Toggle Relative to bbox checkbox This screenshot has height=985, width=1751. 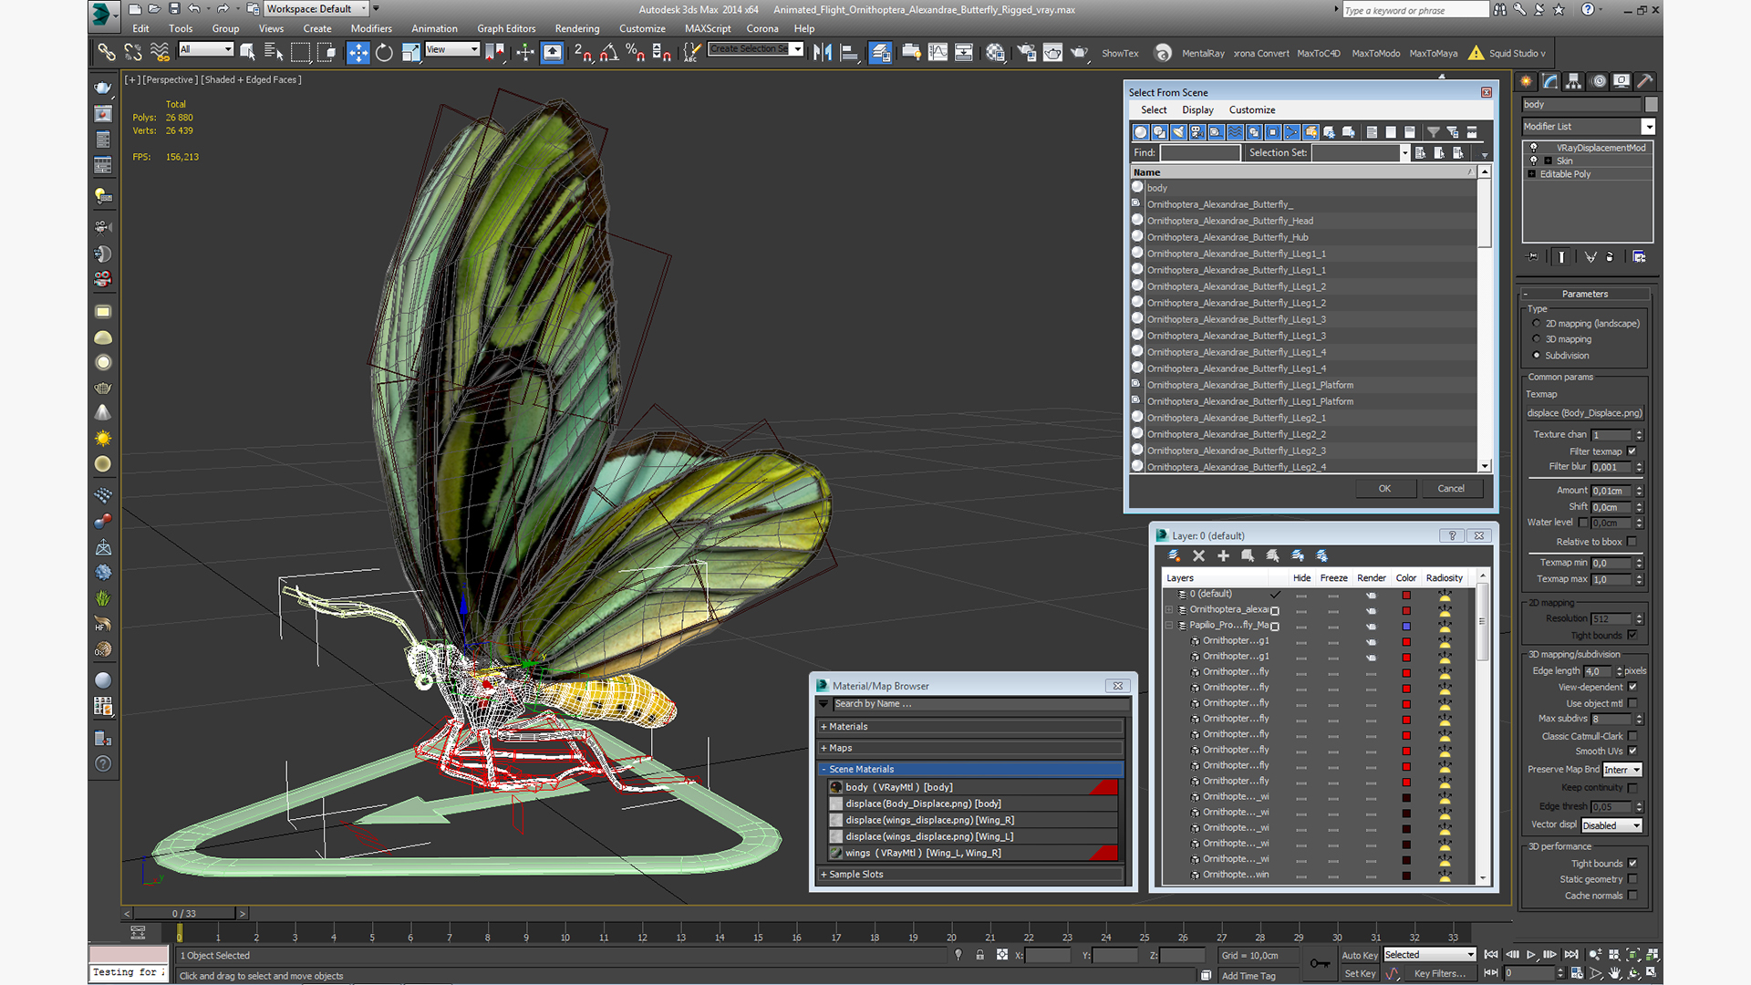click(x=1632, y=542)
